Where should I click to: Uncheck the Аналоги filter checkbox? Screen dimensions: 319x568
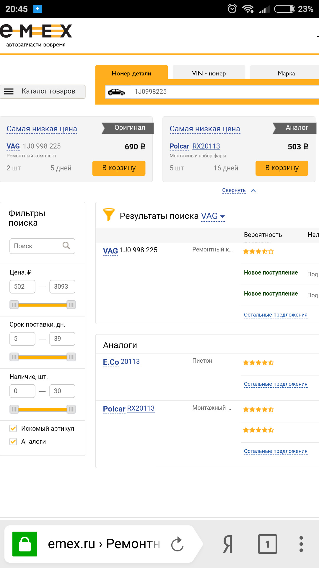[x=13, y=441]
